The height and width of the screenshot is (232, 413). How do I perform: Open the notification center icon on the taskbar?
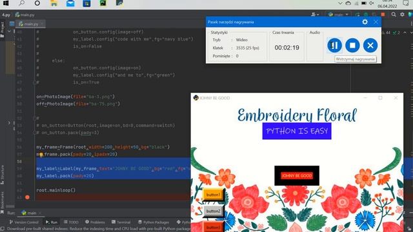click(x=406, y=3)
